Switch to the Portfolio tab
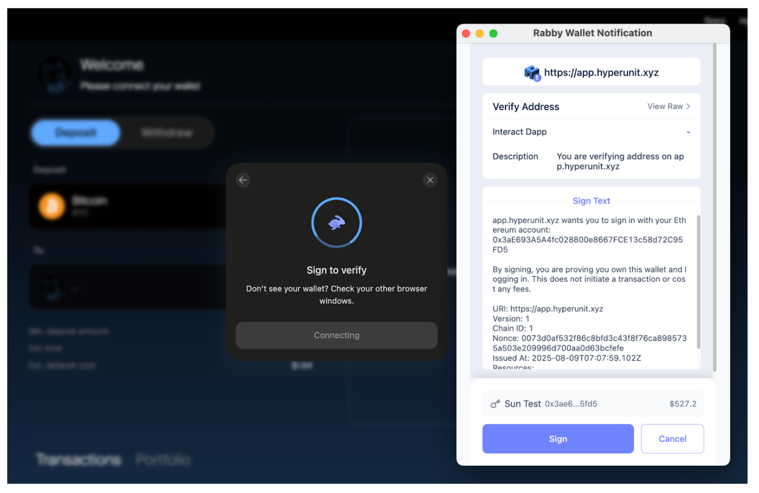 pos(163,460)
